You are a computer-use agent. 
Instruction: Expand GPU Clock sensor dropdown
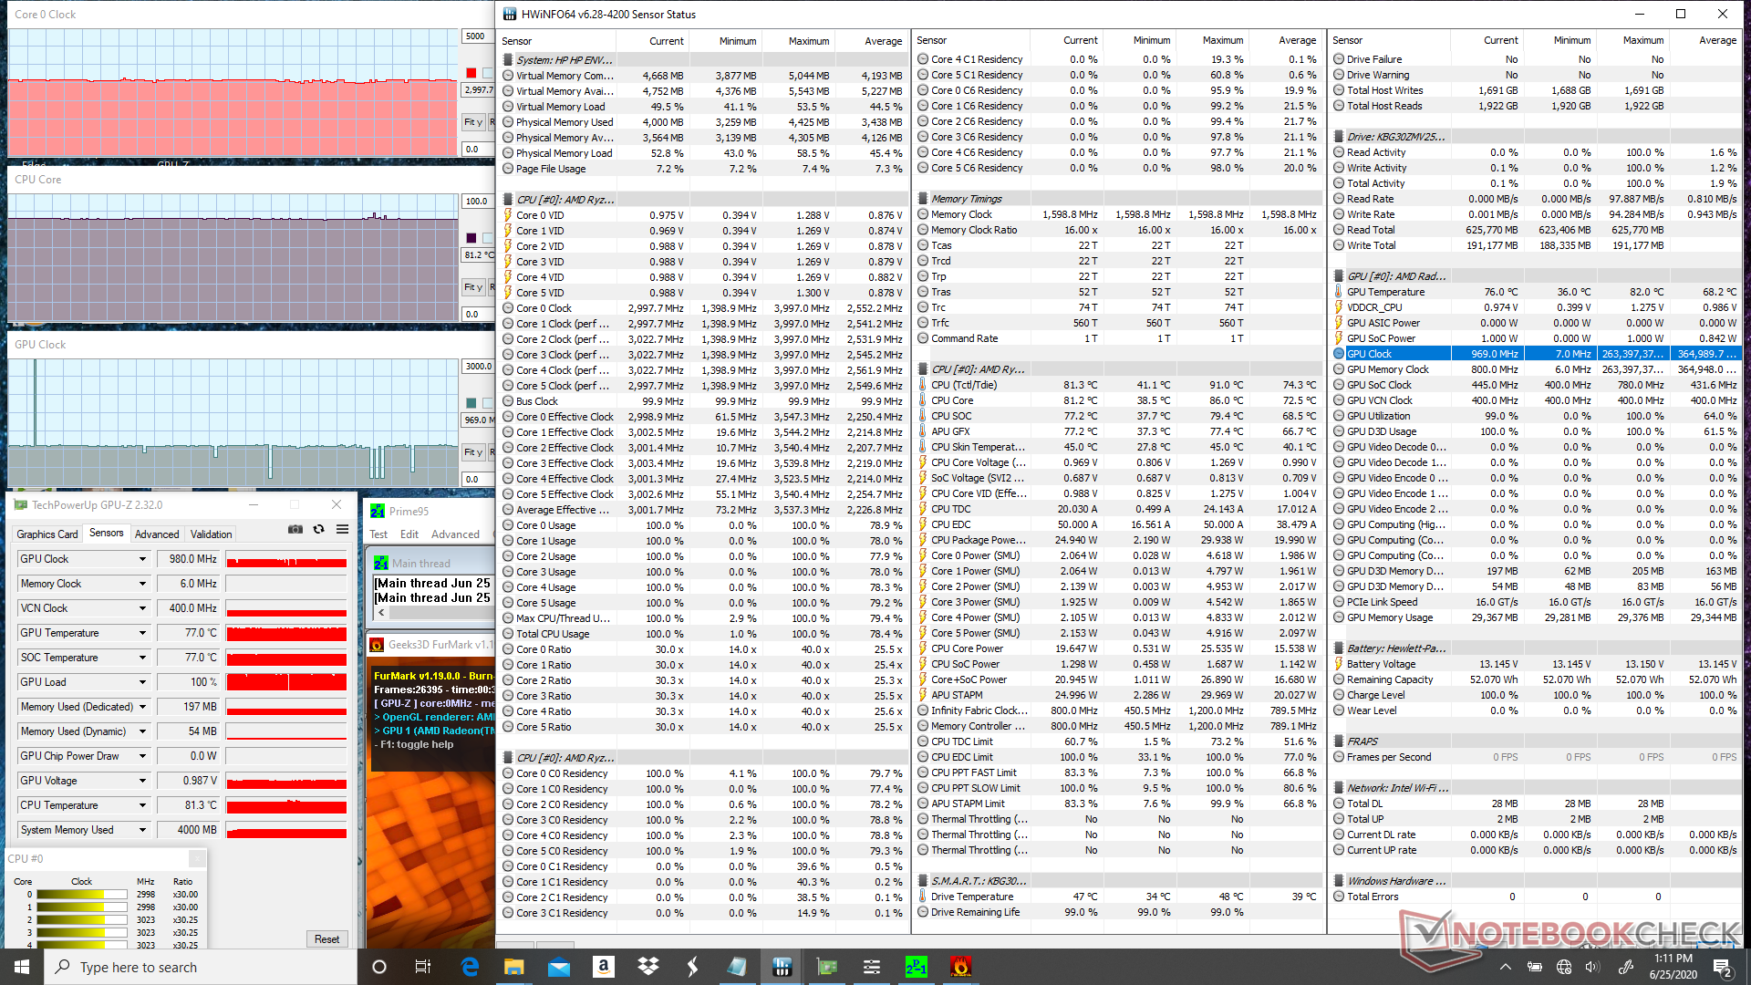click(x=142, y=559)
